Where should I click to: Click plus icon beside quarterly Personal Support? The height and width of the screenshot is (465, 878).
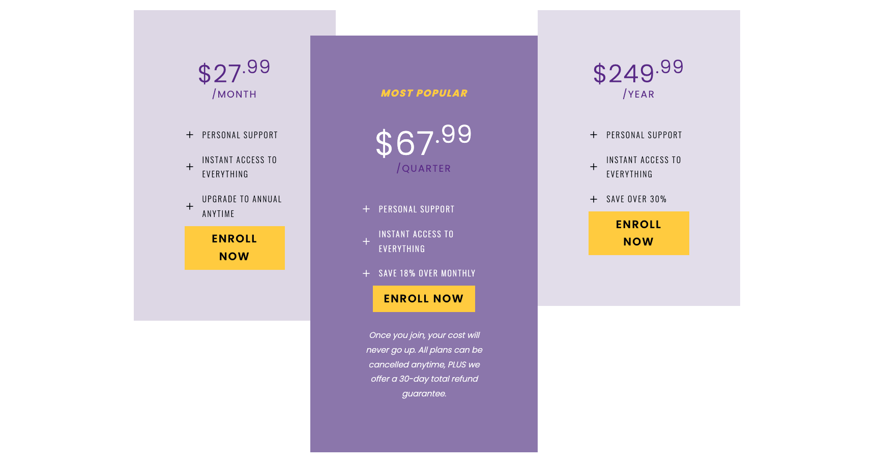[366, 209]
